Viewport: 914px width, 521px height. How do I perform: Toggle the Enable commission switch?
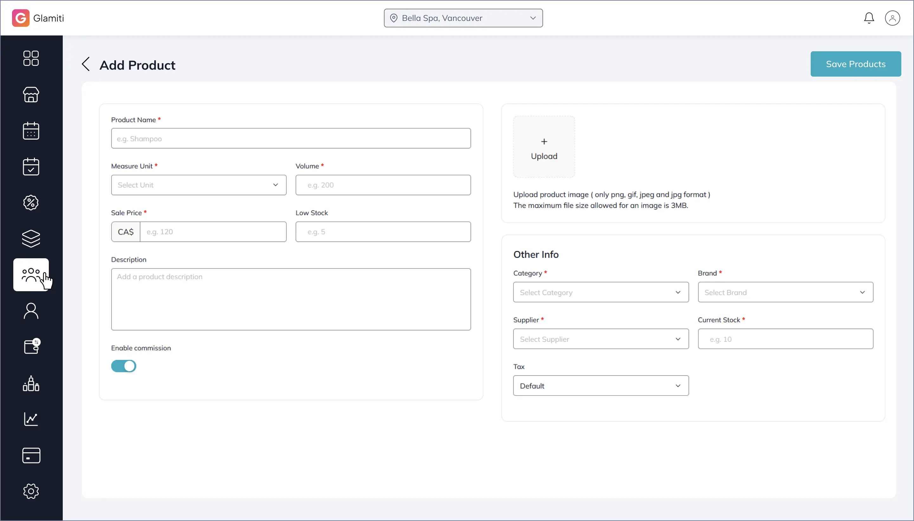pos(124,366)
